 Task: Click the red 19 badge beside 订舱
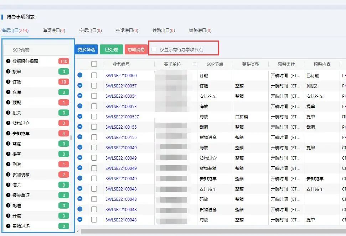click(64, 82)
